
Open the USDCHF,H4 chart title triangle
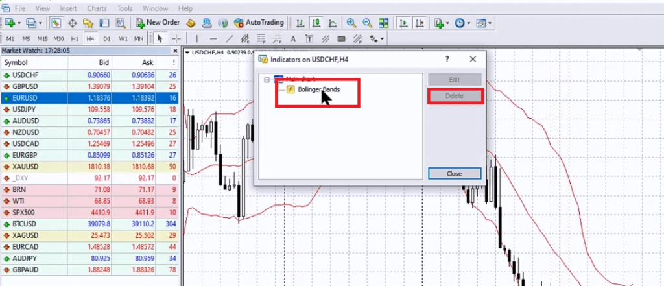click(x=187, y=53)
